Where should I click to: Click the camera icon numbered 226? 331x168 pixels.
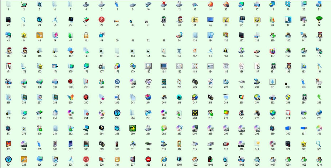pos(195,82)
